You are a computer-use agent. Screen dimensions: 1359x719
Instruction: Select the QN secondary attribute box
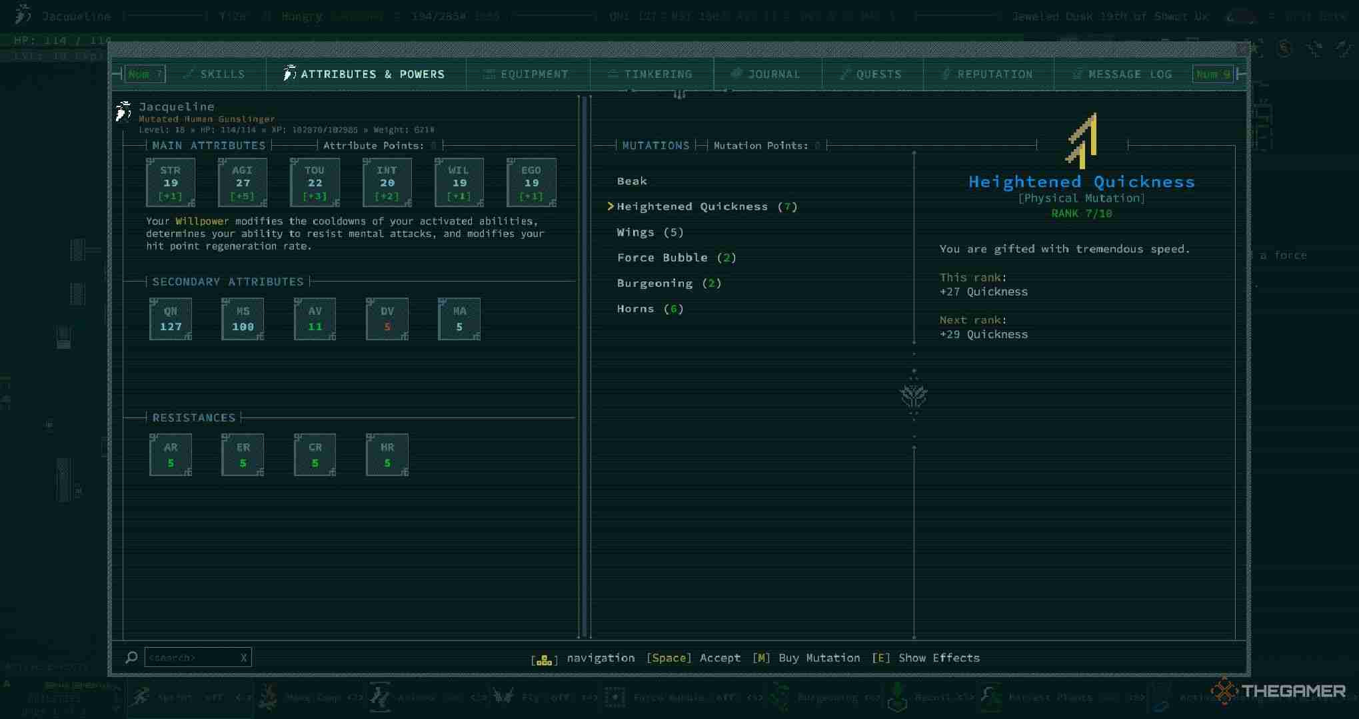[x=171, y=319]
